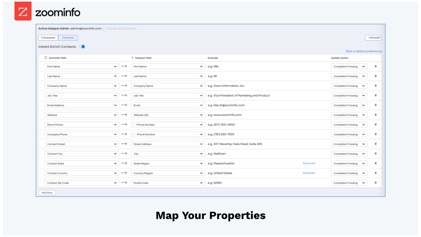Delete the Direct Phone mapping row
The height and width of the screenshot is (237, 421).
pyautogui.click(x=376, y=124)
